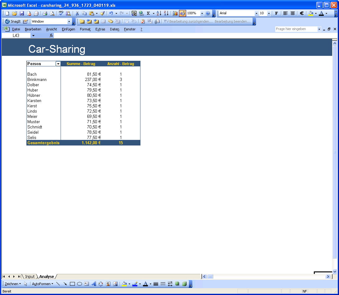339x295 pixels.
Task: Choose Select Objects pointer tool
Action: [25, 284]
